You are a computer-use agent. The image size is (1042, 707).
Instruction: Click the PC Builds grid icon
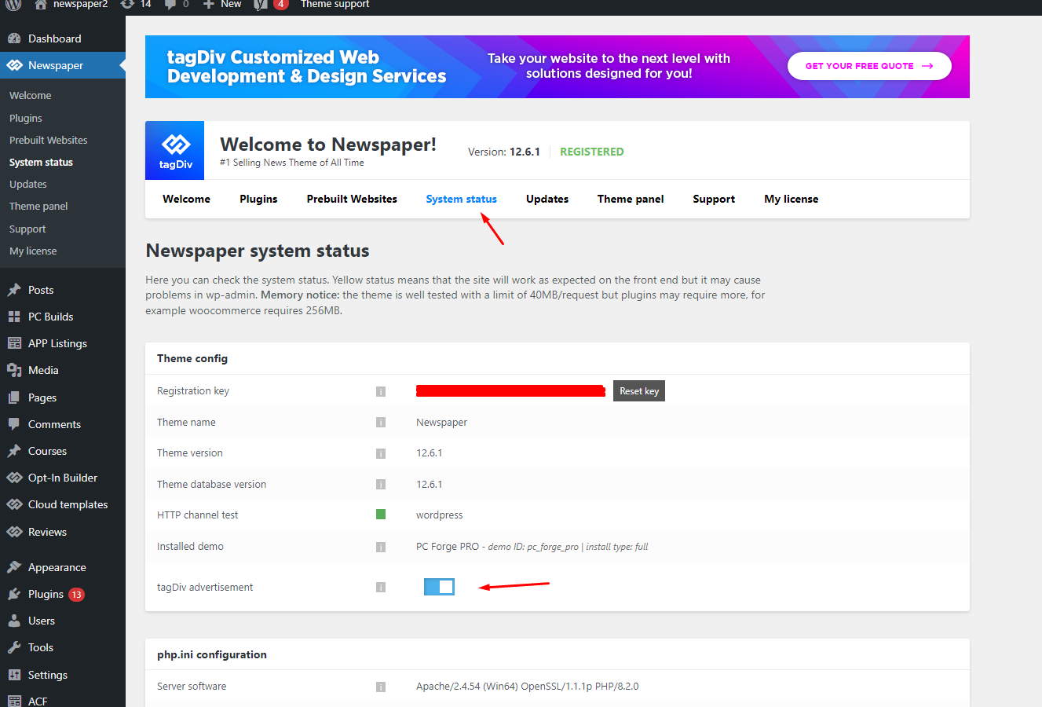click(x=14, y=317)
